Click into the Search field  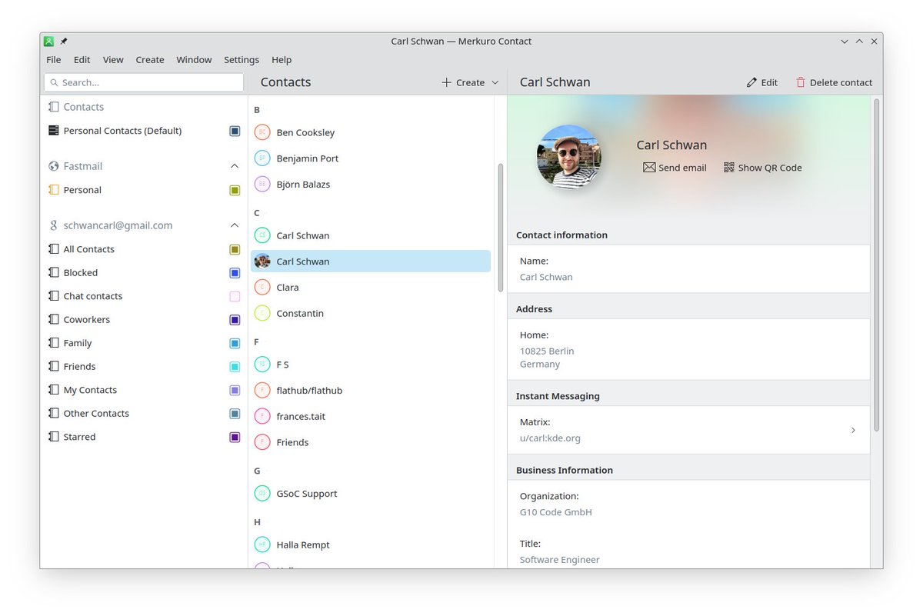(144, 82)
